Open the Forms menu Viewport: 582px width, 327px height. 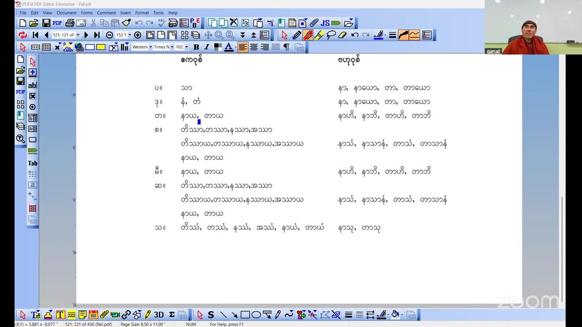(87, 13)
